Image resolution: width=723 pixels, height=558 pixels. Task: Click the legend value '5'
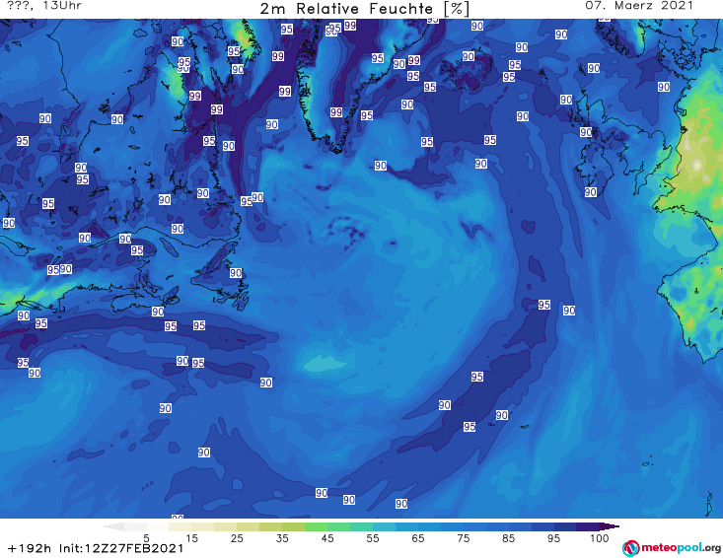pos(146,538)
